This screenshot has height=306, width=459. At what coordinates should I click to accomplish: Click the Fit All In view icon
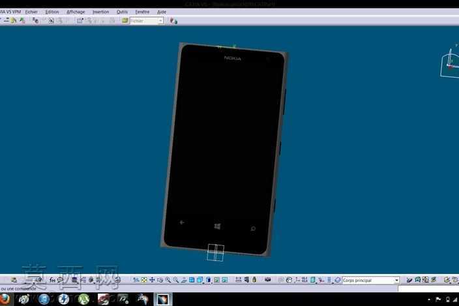[144, 280]
